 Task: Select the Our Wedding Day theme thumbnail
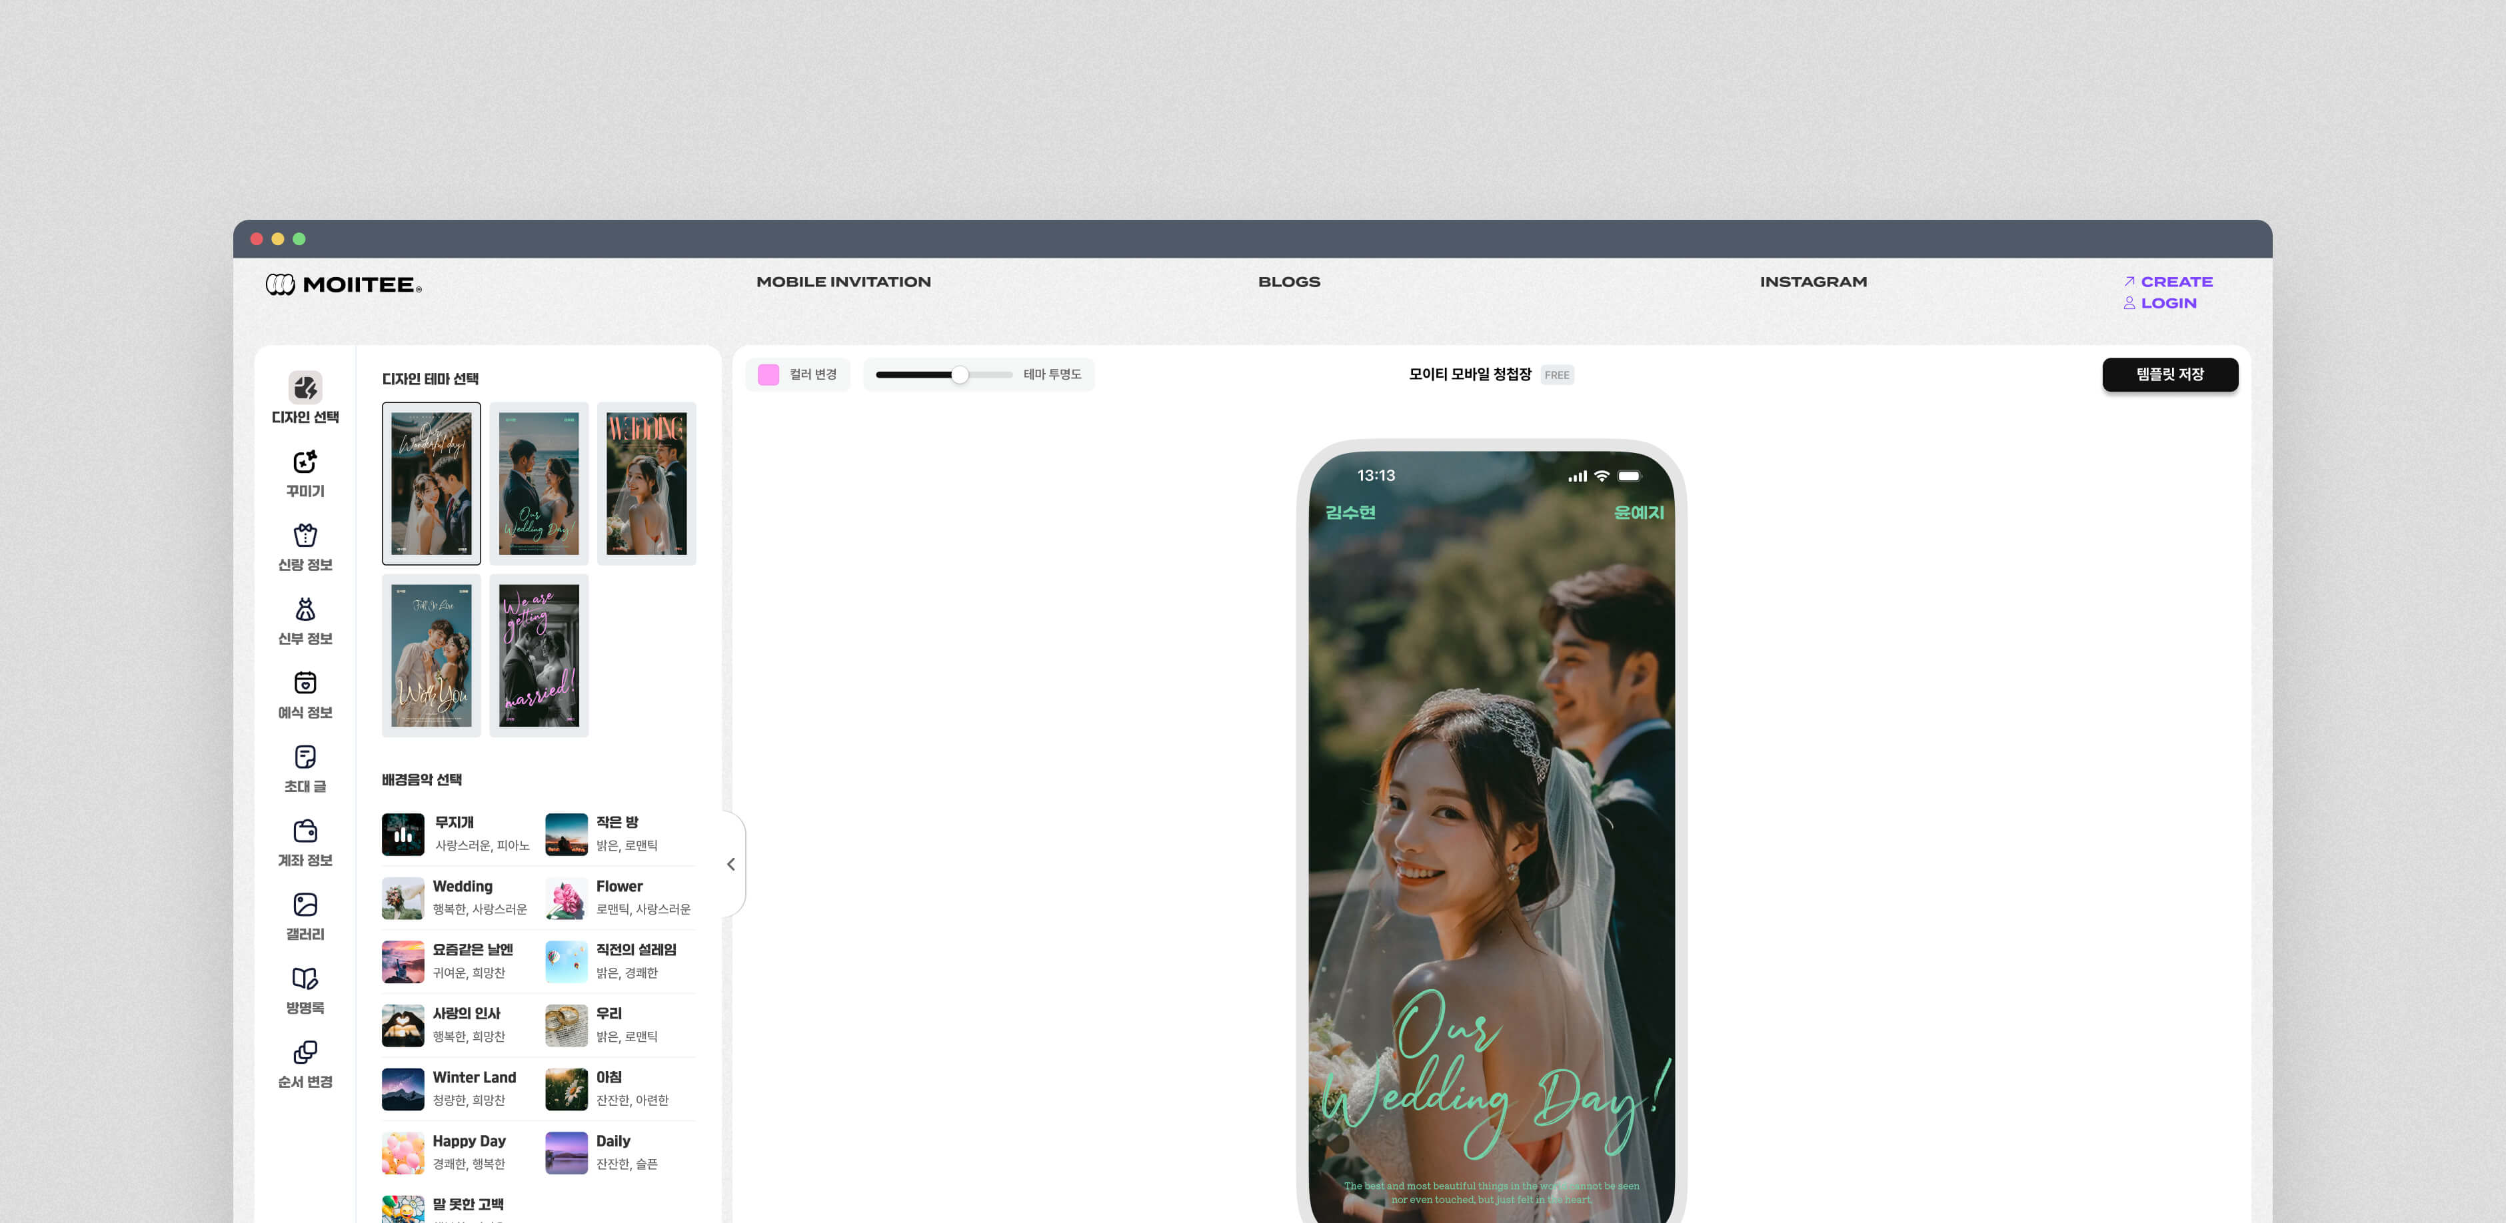coord(539,483)
